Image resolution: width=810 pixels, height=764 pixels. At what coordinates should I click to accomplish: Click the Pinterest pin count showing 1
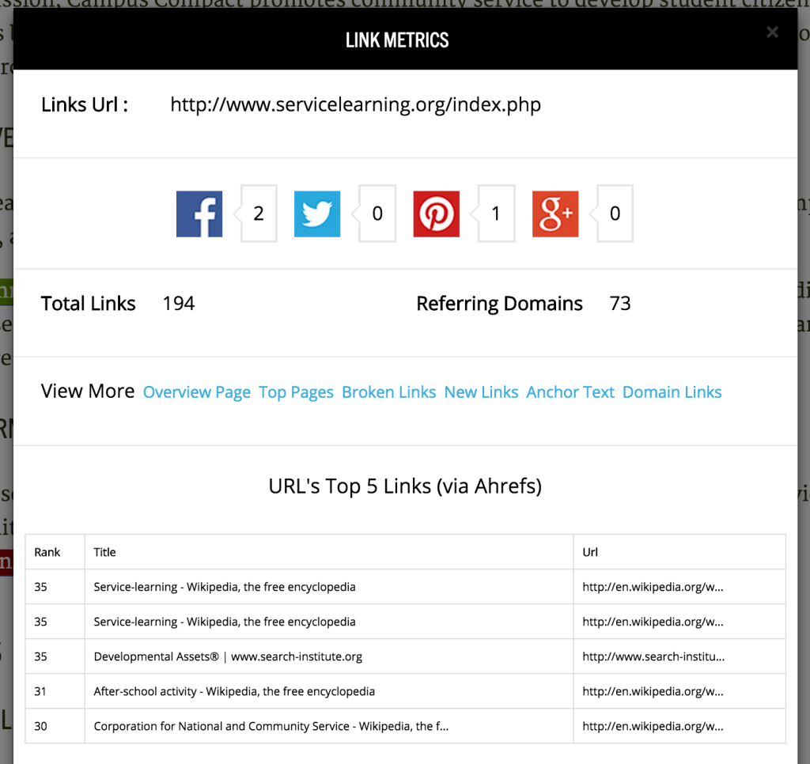click(x=496, y=214)
